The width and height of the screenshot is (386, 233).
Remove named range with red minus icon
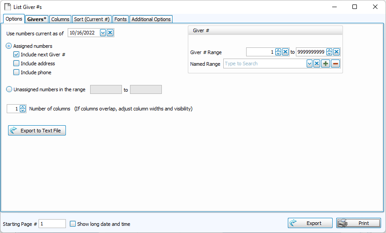point(335,64)
